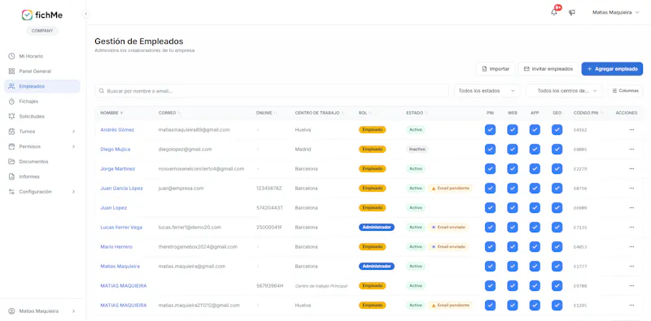Open the Matias Maquieira profile at sidebar bottom

(x=42, y=311)
